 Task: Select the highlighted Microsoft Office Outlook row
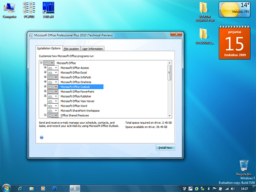tap(81, 87)
